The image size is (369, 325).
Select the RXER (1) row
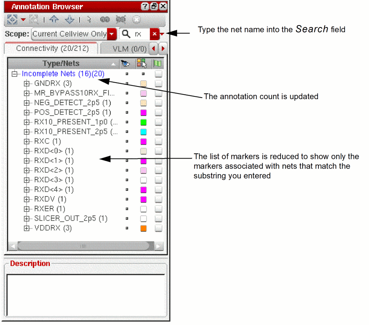click(50, 209)
